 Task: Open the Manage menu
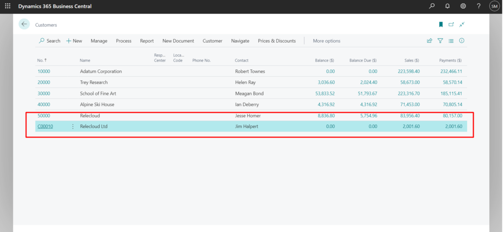[x=99, y=41]
